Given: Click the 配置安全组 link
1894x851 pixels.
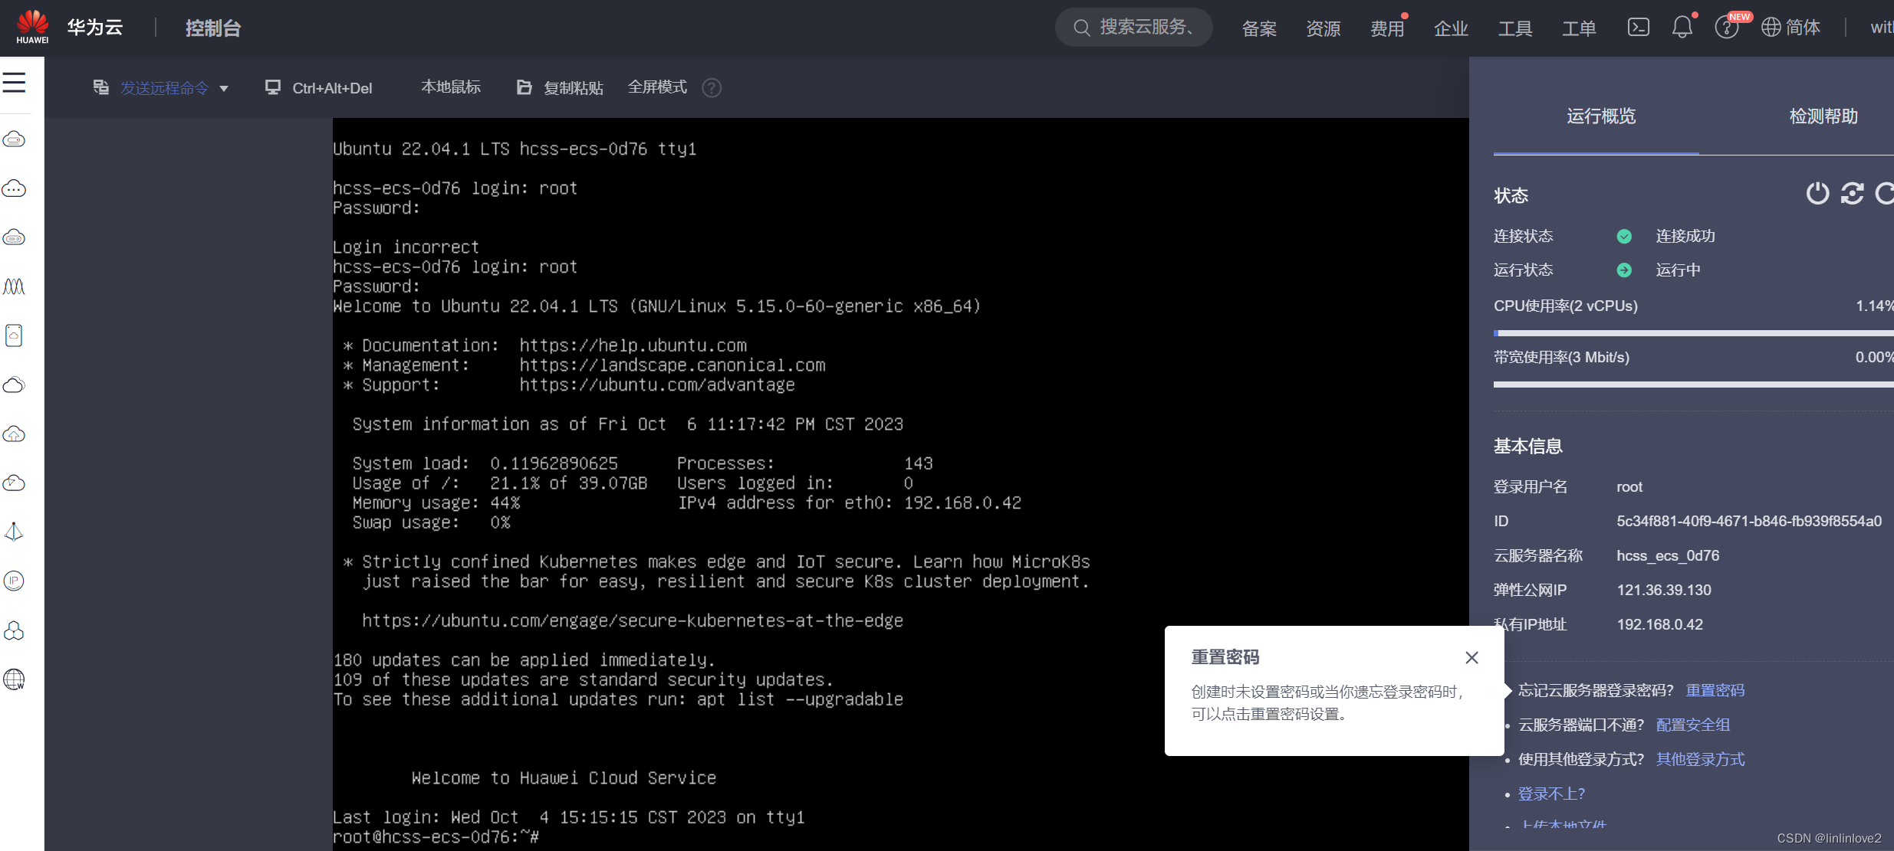Looking at the screenshot, I should [x=1693, y=725].
